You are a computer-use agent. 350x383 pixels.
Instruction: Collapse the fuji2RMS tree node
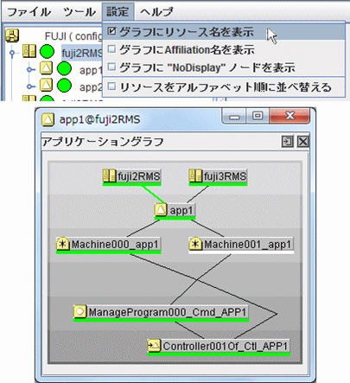12,53
